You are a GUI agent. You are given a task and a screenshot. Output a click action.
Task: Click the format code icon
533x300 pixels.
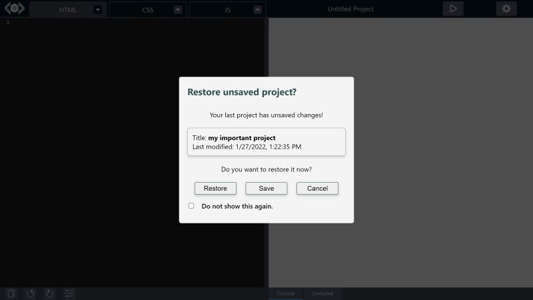click(x=69, y=293)
